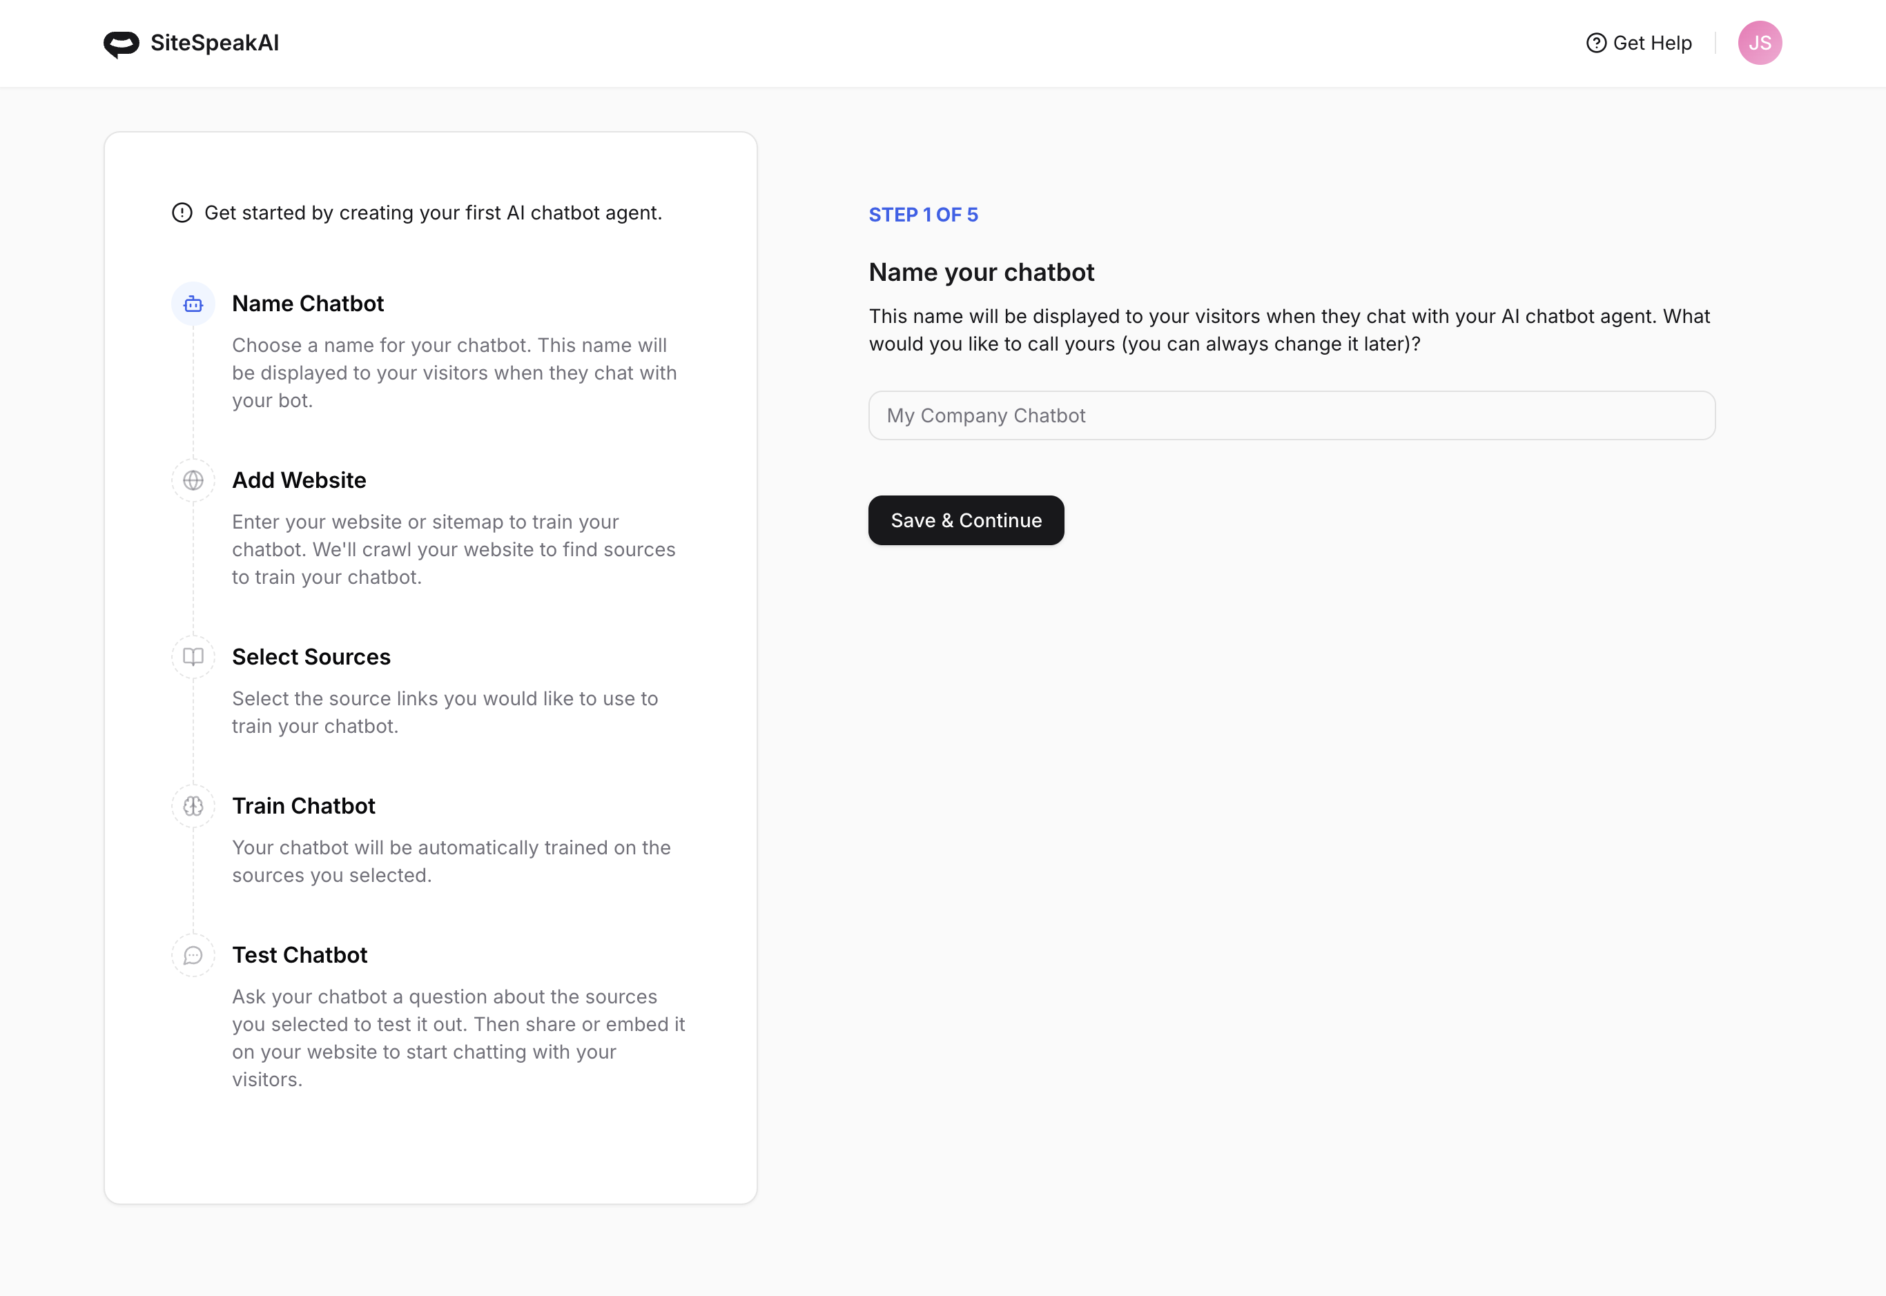Open the info icon beside getting started text

(x=184, y=213)
